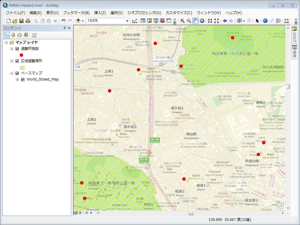
Task: Switch to Layout View
Action: click(80, 213)
